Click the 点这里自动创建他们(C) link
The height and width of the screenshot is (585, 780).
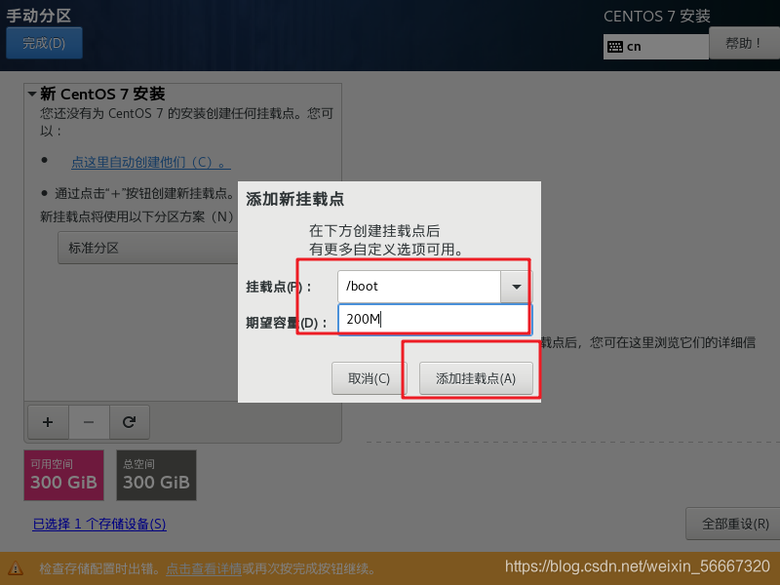(x=151, y=162)
